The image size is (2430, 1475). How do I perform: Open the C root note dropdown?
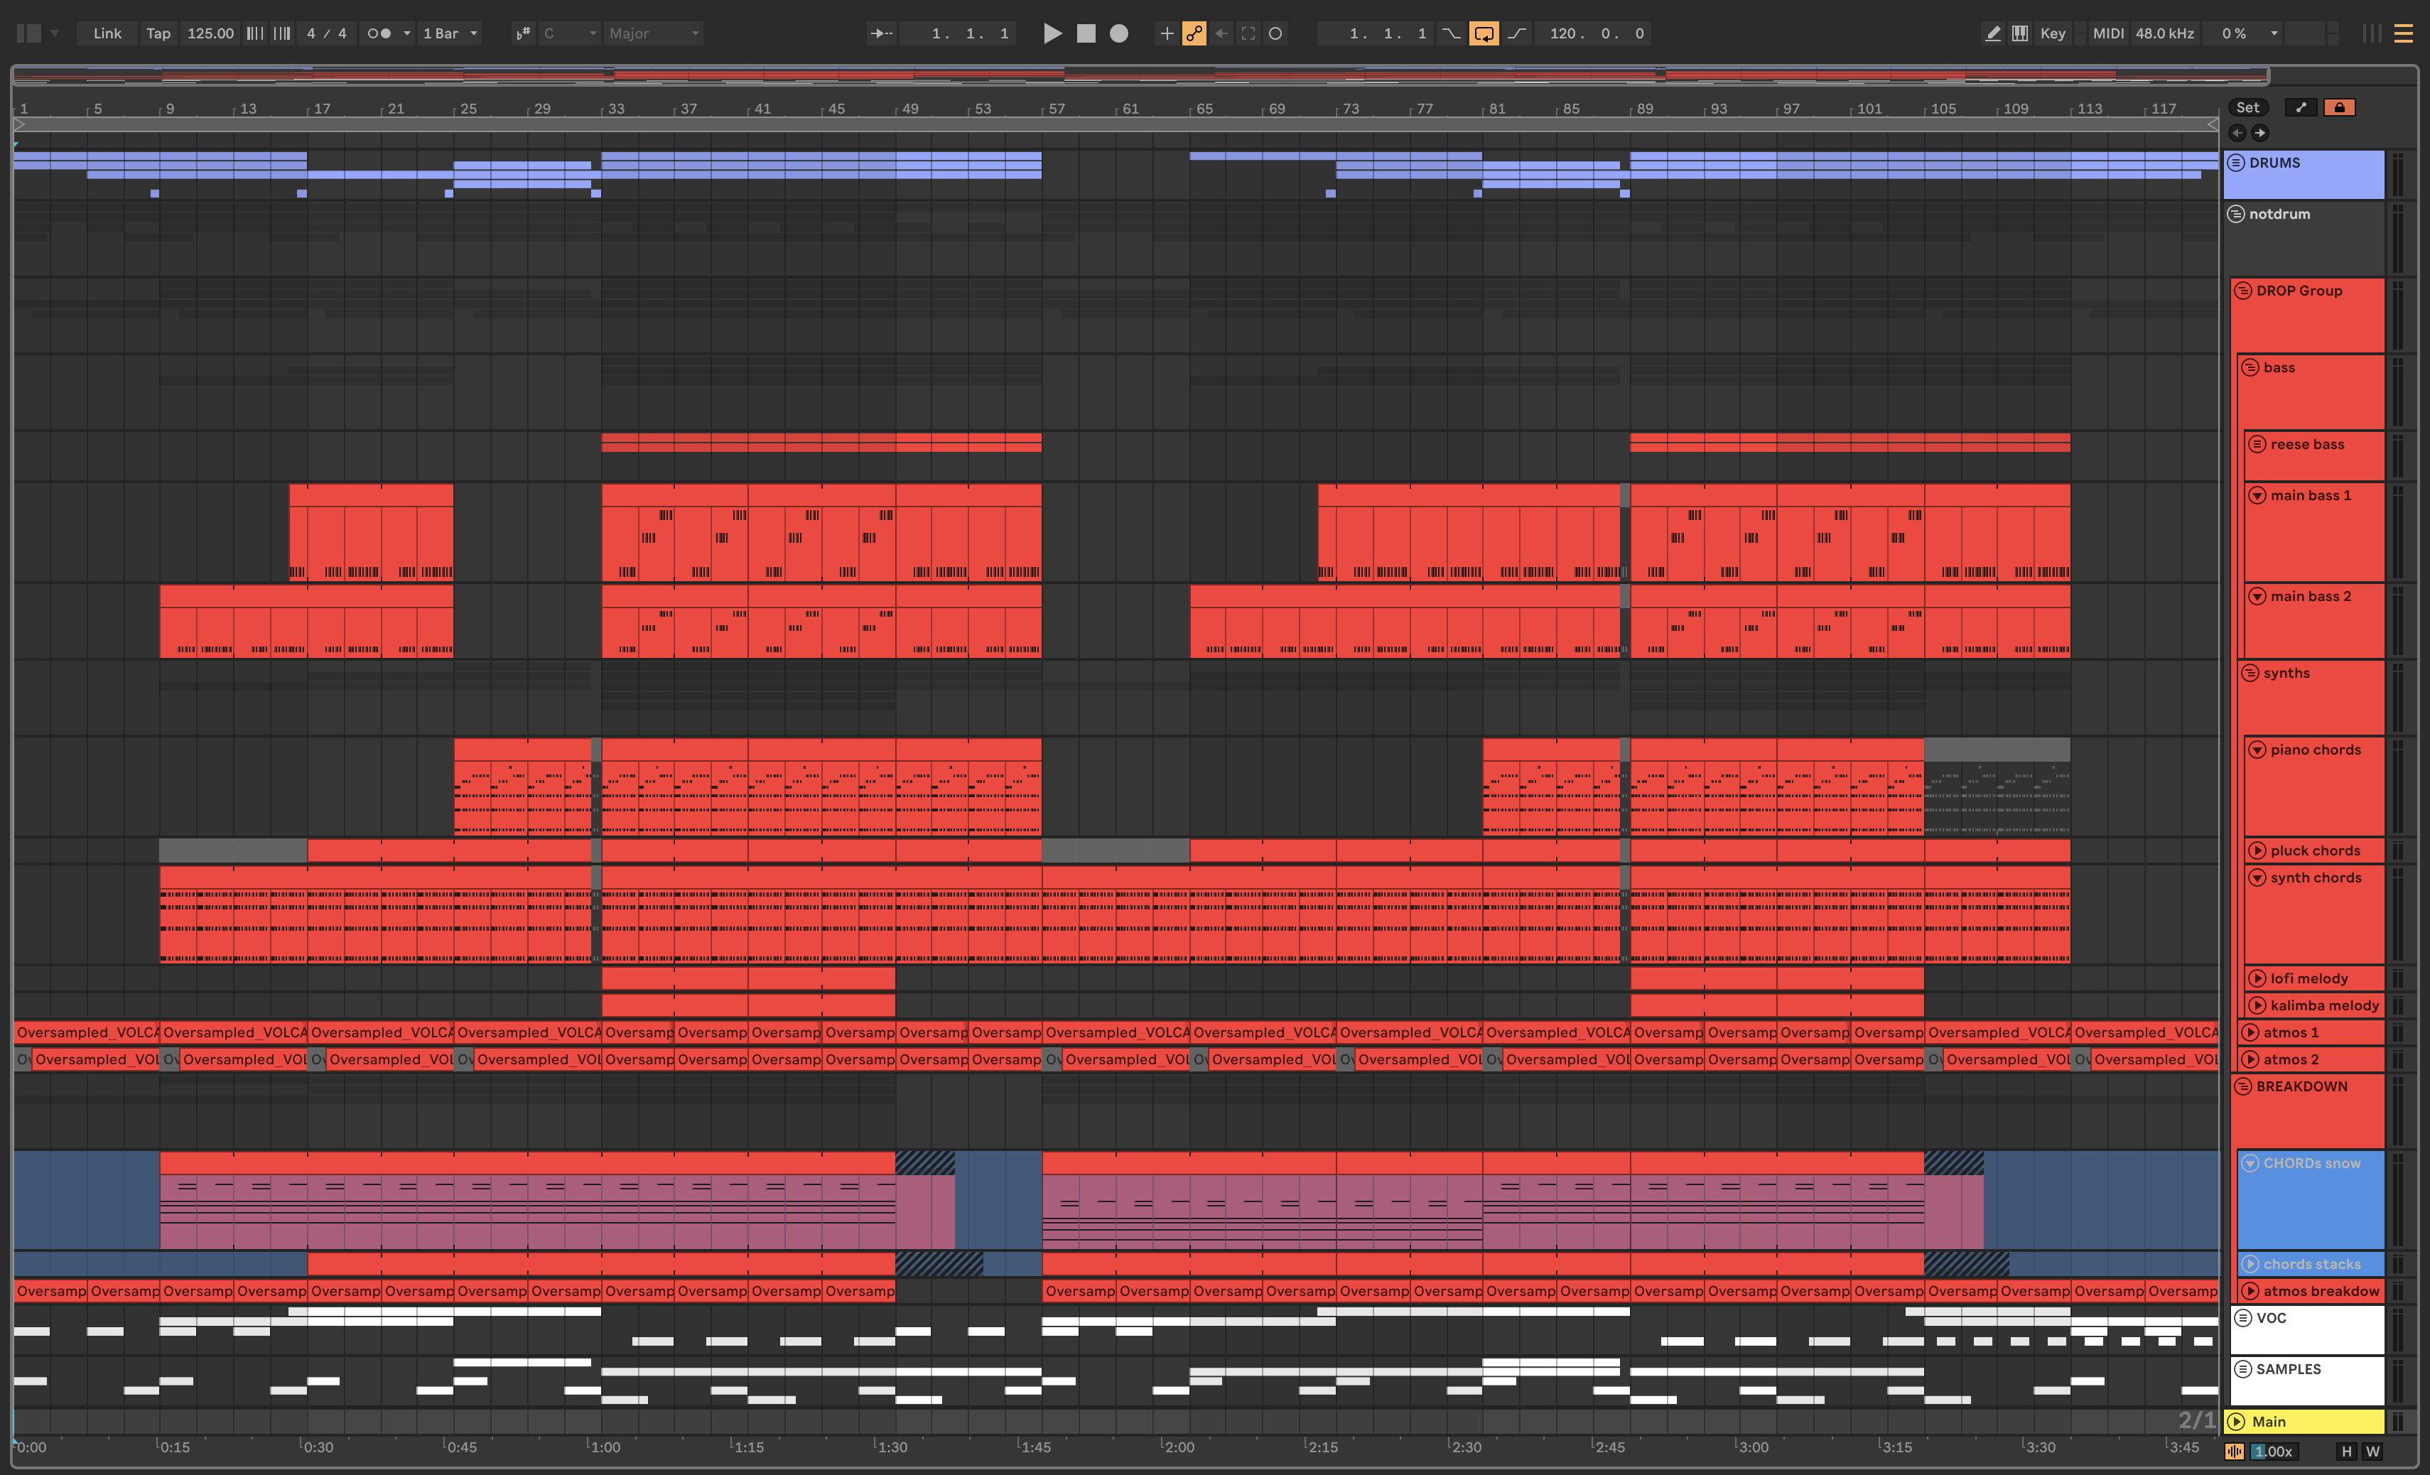tap(570, 33)
